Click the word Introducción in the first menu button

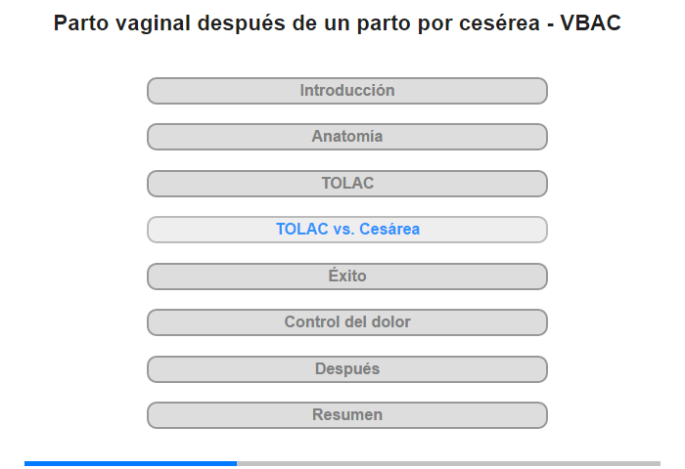(347, 90)
